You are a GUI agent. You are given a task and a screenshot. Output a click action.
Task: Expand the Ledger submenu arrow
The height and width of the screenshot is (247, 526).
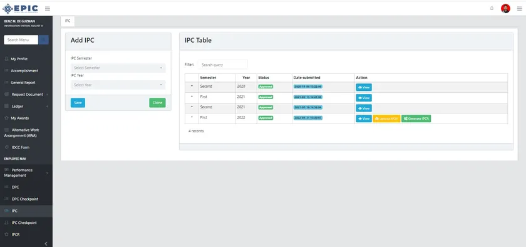(47, 106)
